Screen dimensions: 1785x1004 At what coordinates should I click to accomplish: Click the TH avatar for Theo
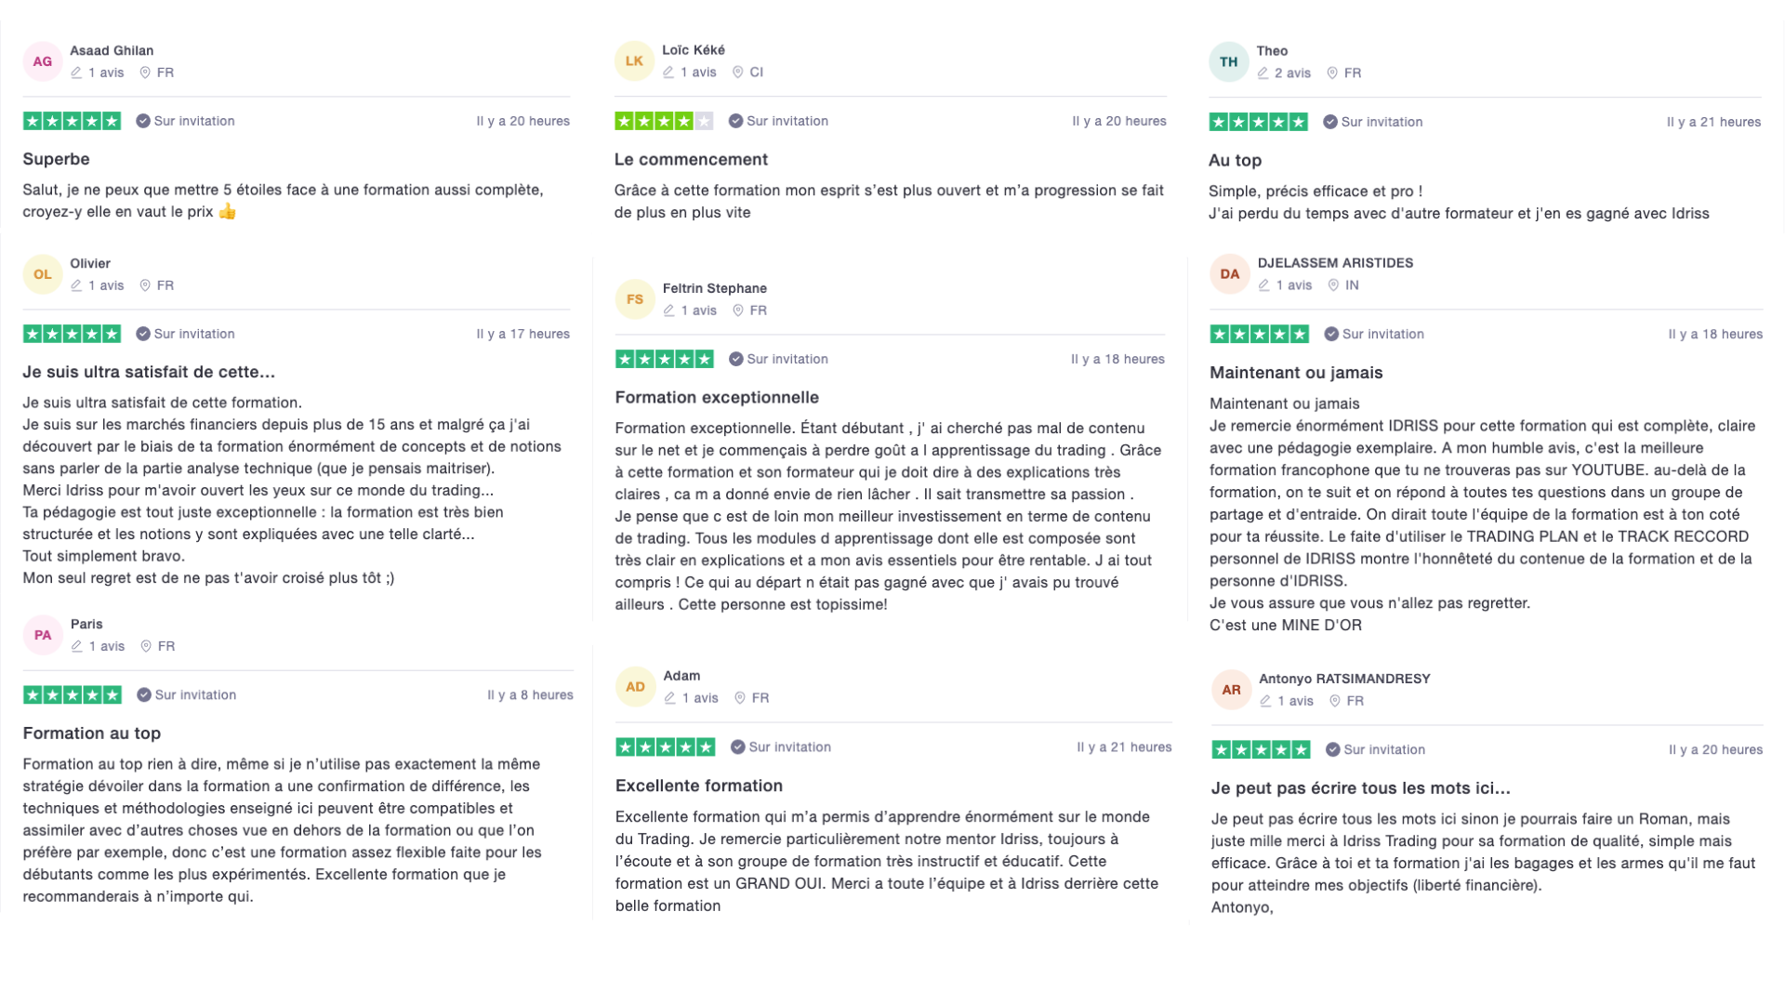tap(1229, 62)
